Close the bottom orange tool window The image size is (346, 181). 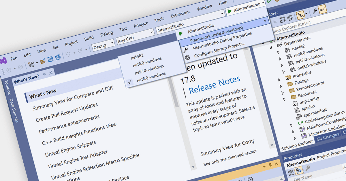(276, 164)
